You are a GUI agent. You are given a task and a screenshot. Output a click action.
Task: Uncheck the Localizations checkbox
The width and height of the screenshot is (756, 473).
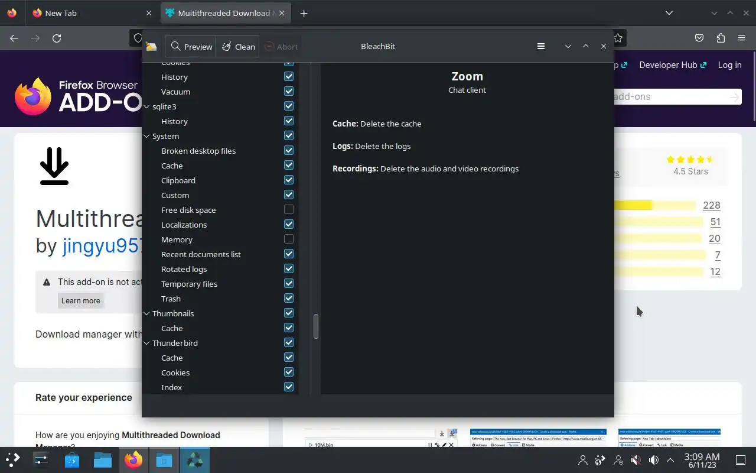click(x=289, y=224)
